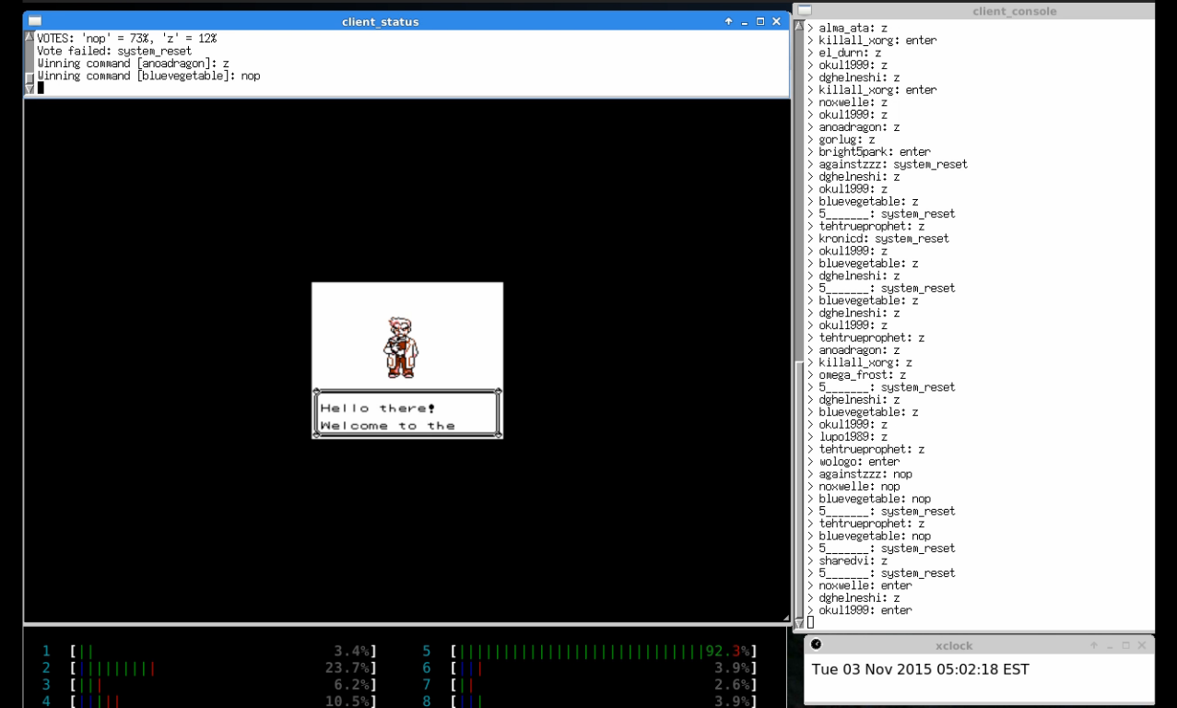Toggle window shade via xclock roll-up arrow

pyautogui.click(x=1093, y=645)
